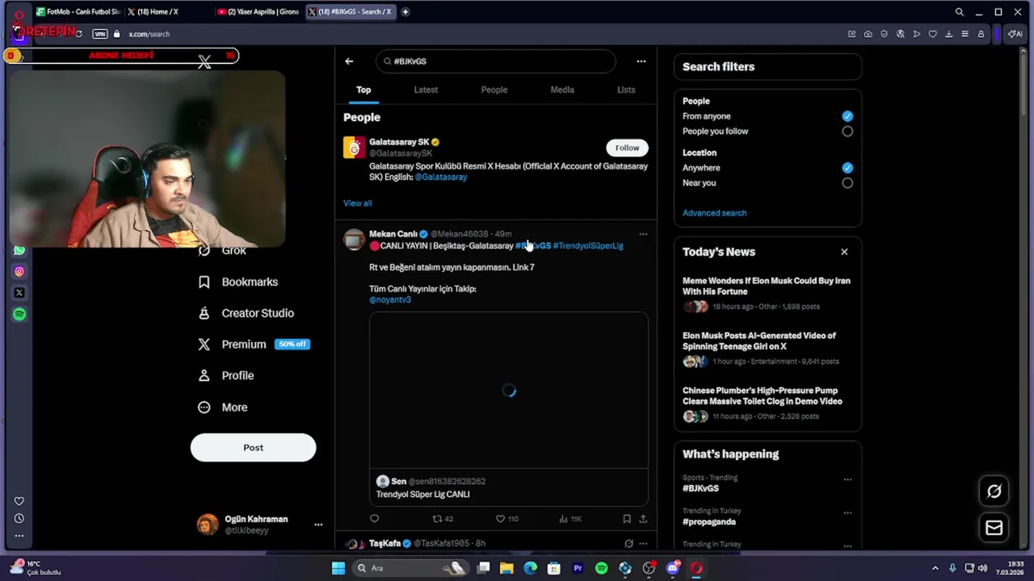Open Creator Studio in the X sidebar
Viewport: 1034px width, 581px height.
coord(246,313)
